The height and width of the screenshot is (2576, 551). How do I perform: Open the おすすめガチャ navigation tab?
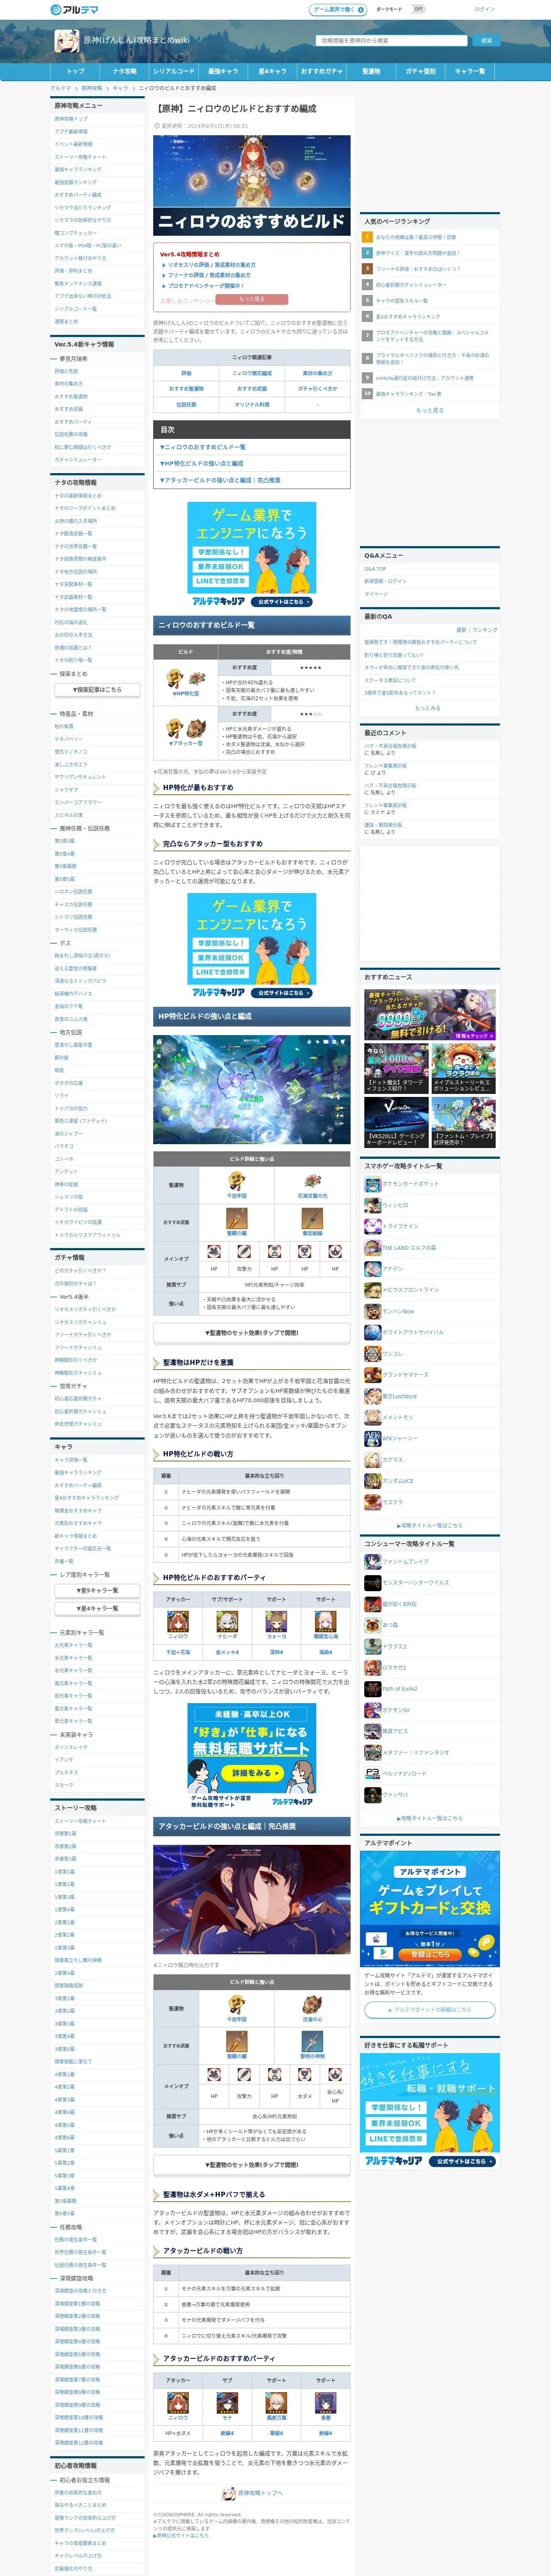[x=322, y=72]
